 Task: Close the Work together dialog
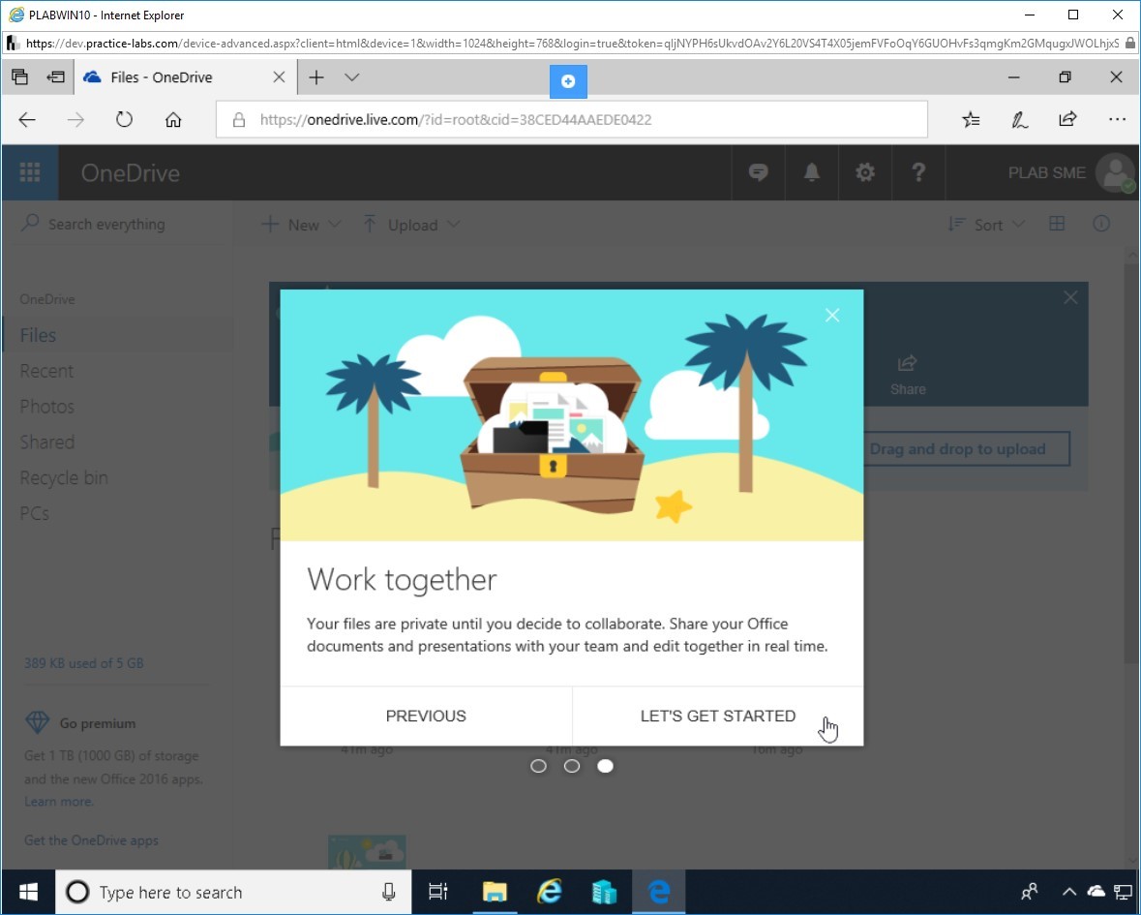[832, 316]
